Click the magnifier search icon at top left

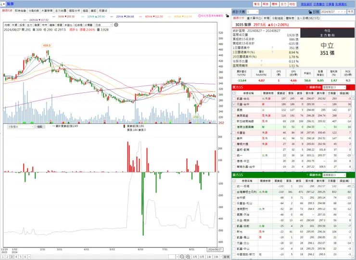coord(1,4)
